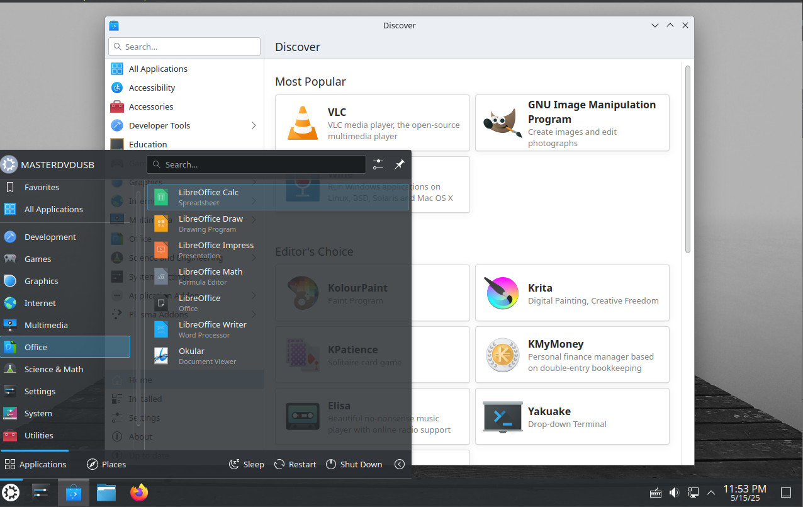Open the application launcher from taskbar
Image resolution: width=803 pixels, height=507 pixels.
tap(11, 493)
